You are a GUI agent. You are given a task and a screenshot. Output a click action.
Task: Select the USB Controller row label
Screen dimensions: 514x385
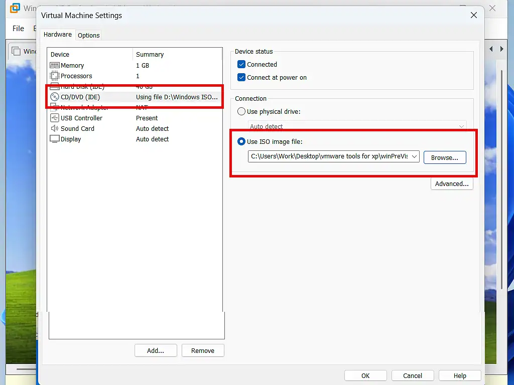[x=82, y=118]
